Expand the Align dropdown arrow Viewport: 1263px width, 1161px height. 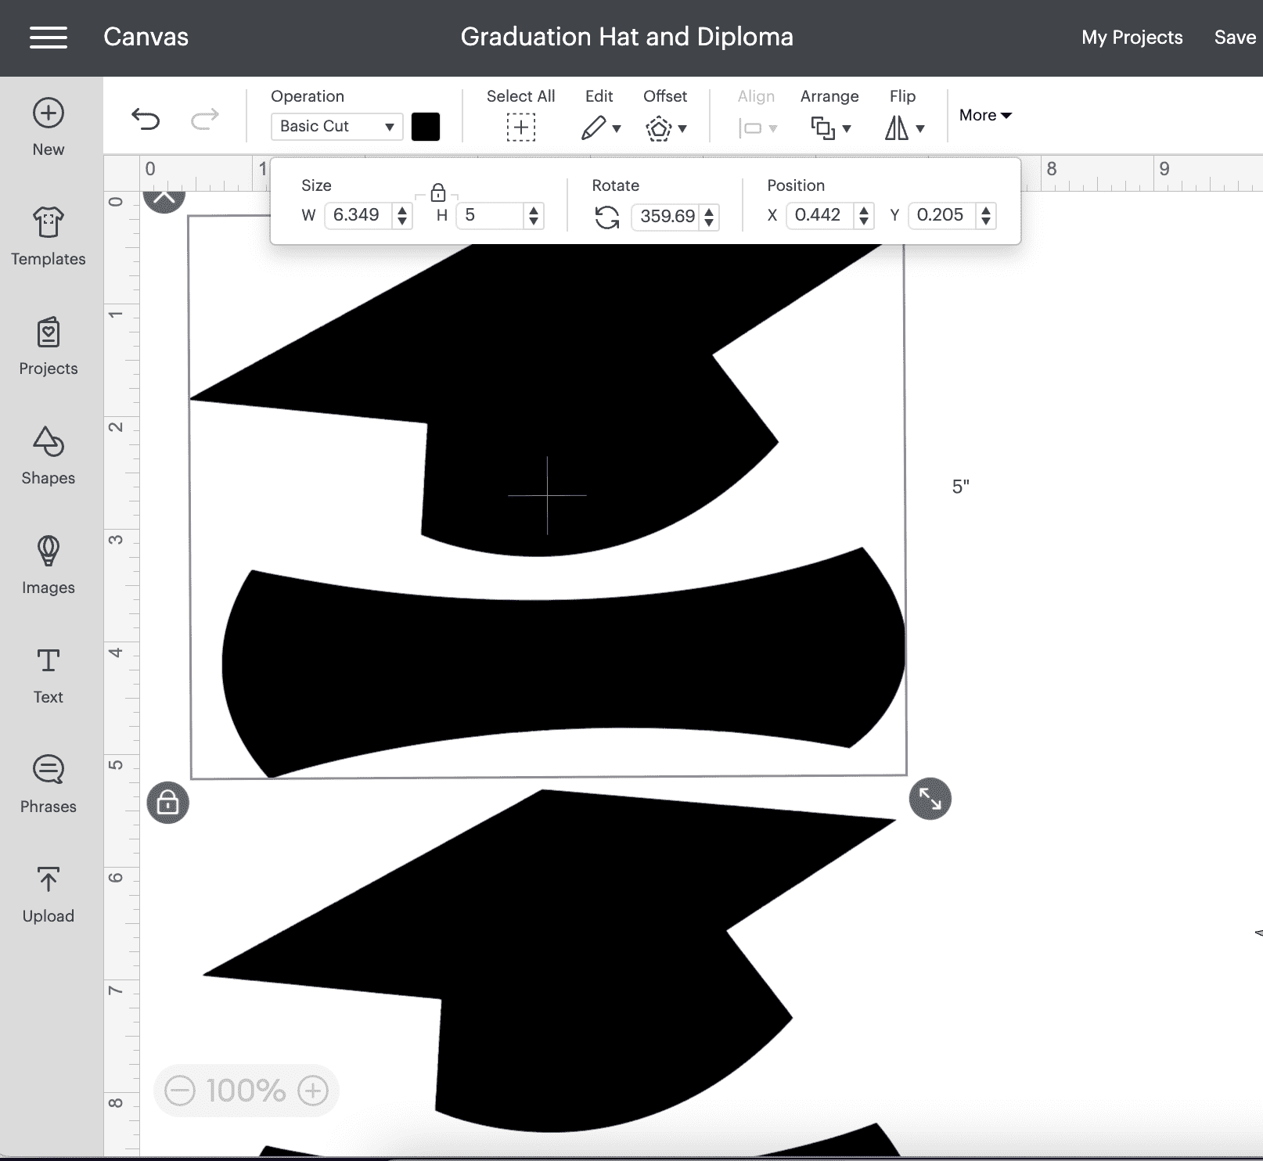[773, 129]
